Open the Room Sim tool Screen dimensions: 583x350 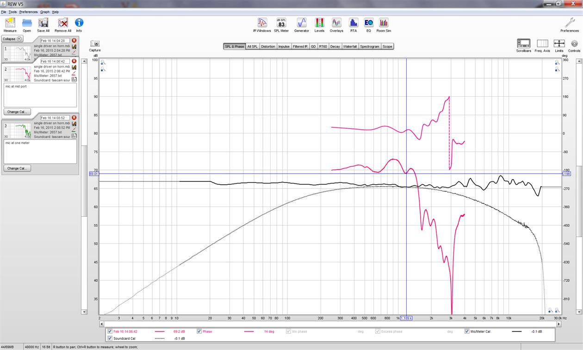click(384, 25)
